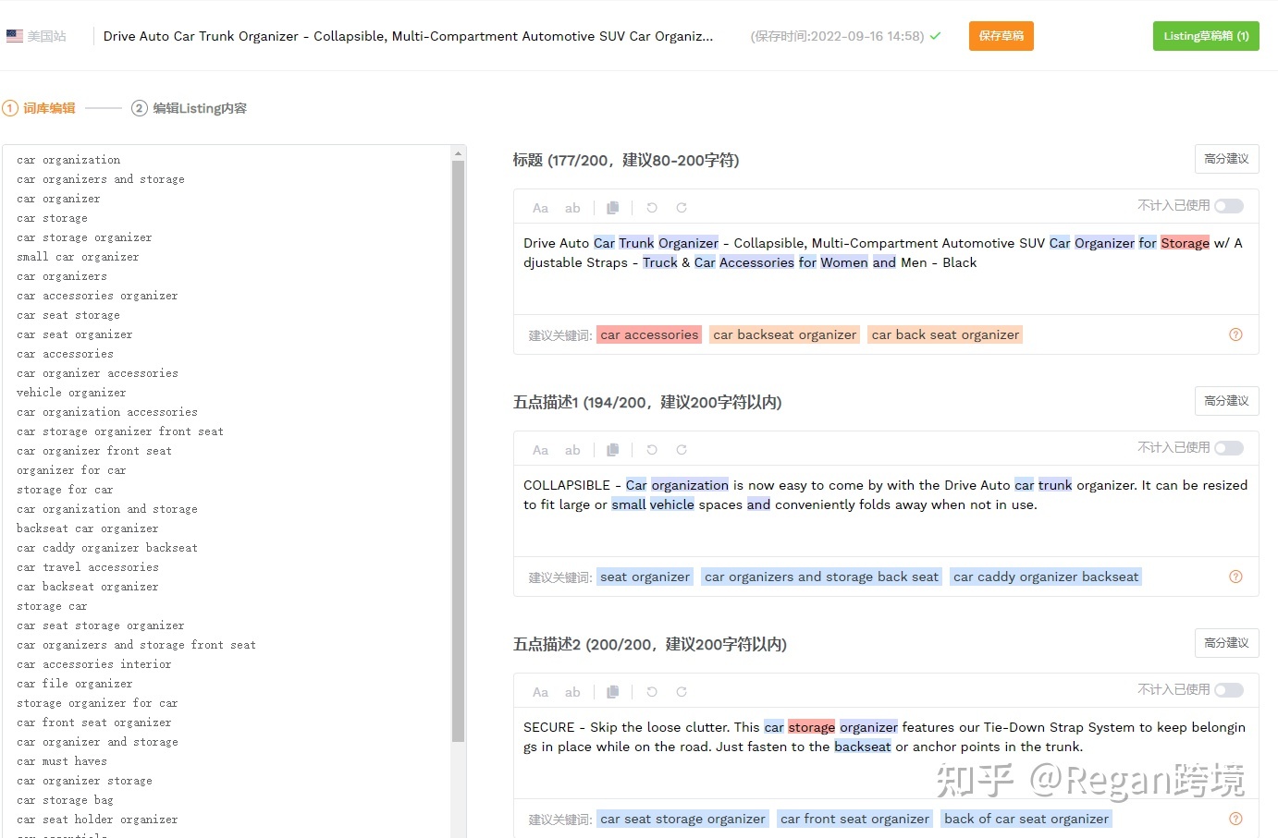Click the 五点描述2 text editing area
1278x838 pixels.
pyautogui.click(x=886, y=752)
